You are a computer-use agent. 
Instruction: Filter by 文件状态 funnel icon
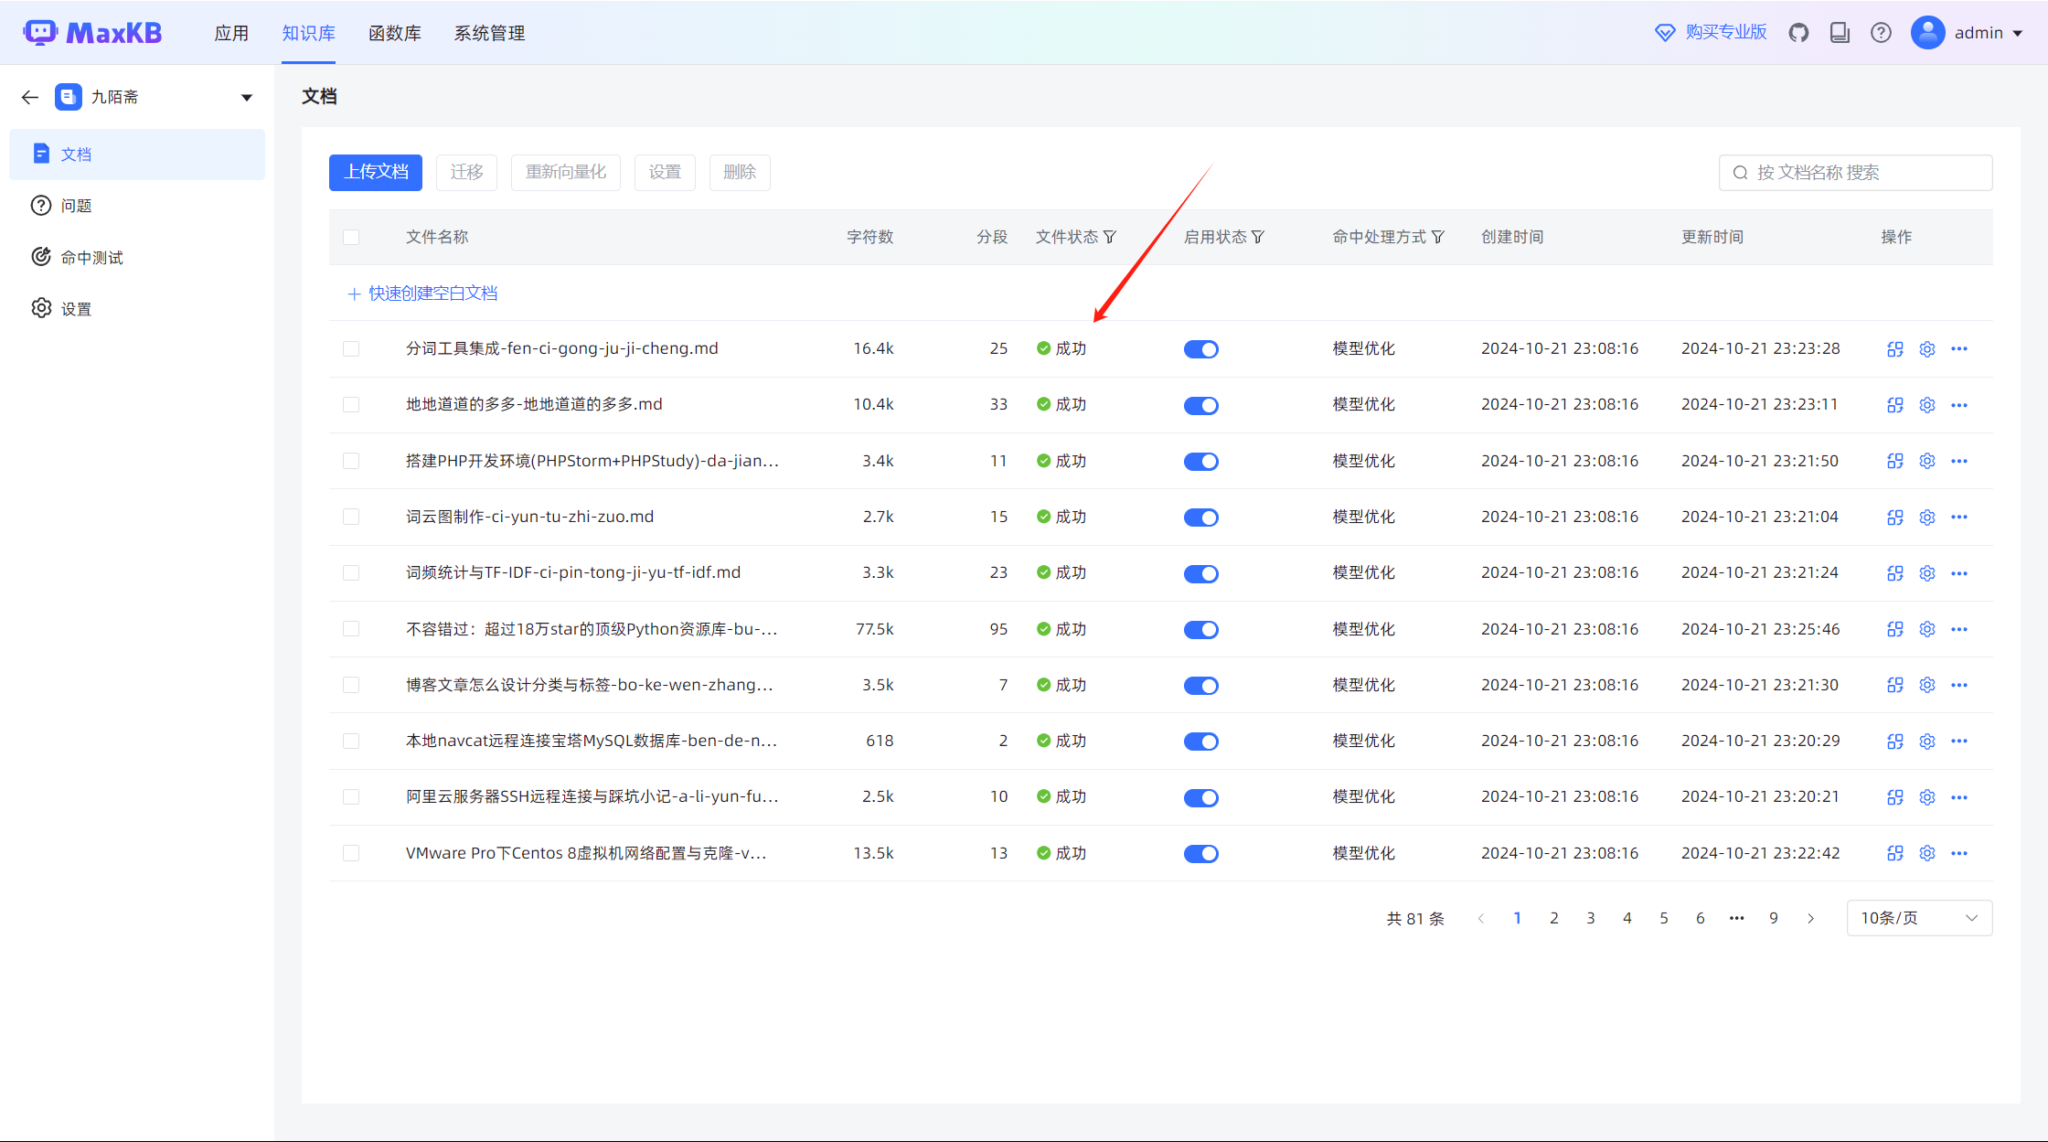point(1110,238)
